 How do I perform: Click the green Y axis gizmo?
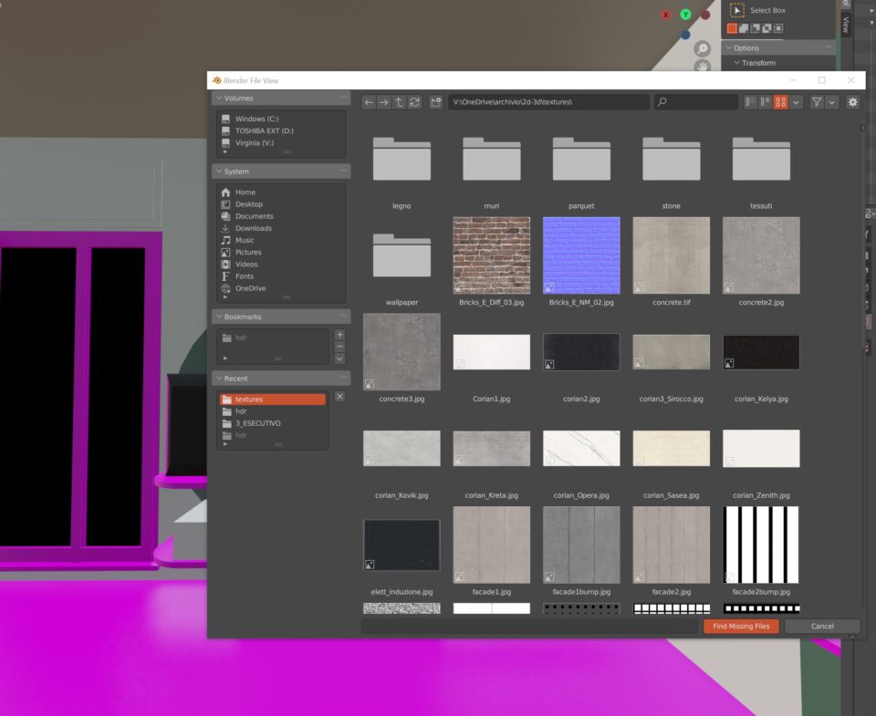(x=685, y=15)
